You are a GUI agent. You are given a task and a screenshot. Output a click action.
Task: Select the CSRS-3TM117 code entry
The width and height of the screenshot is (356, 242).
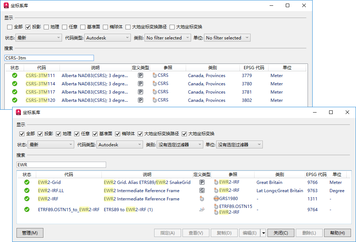[41, 92]
